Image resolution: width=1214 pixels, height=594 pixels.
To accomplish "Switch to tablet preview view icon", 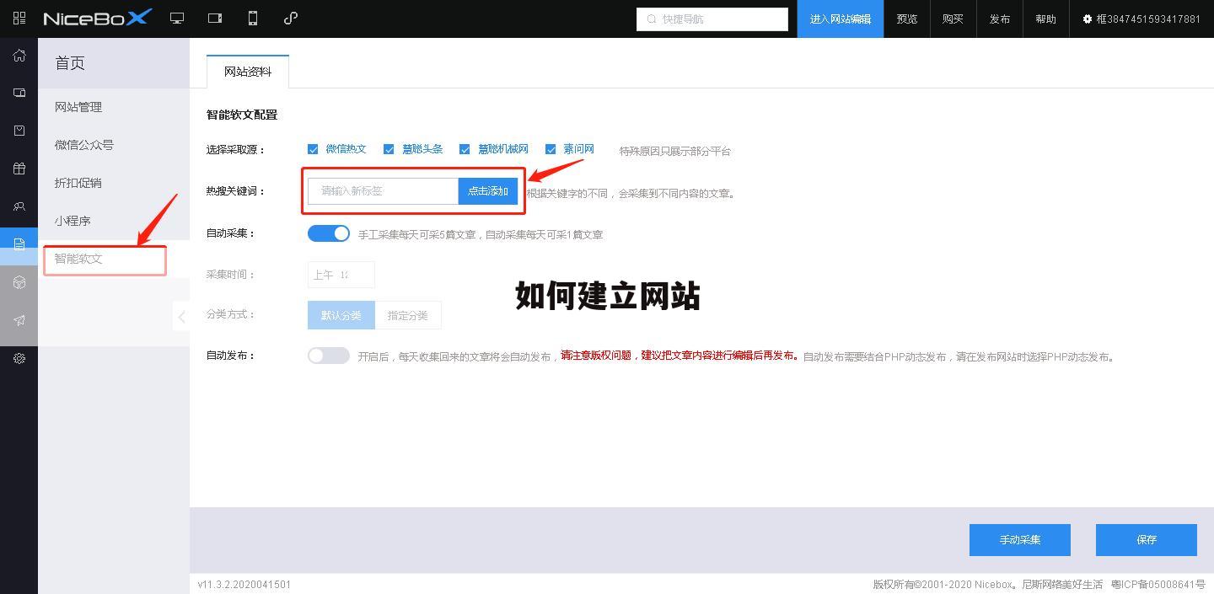I will (x=214, y=18).
